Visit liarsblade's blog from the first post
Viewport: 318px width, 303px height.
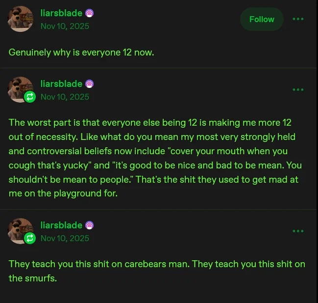pyautogui.click(x=61, y=13)
